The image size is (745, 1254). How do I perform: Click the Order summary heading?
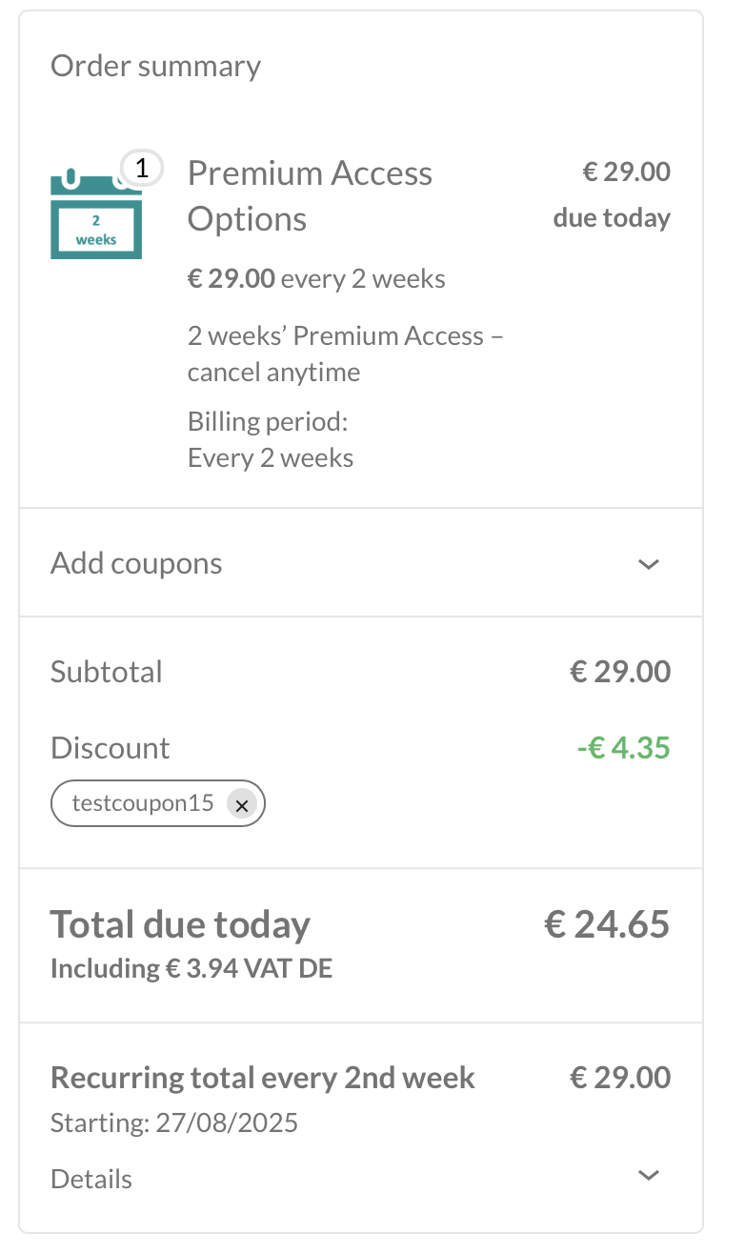pyautogui.click(x=155, y=66)
